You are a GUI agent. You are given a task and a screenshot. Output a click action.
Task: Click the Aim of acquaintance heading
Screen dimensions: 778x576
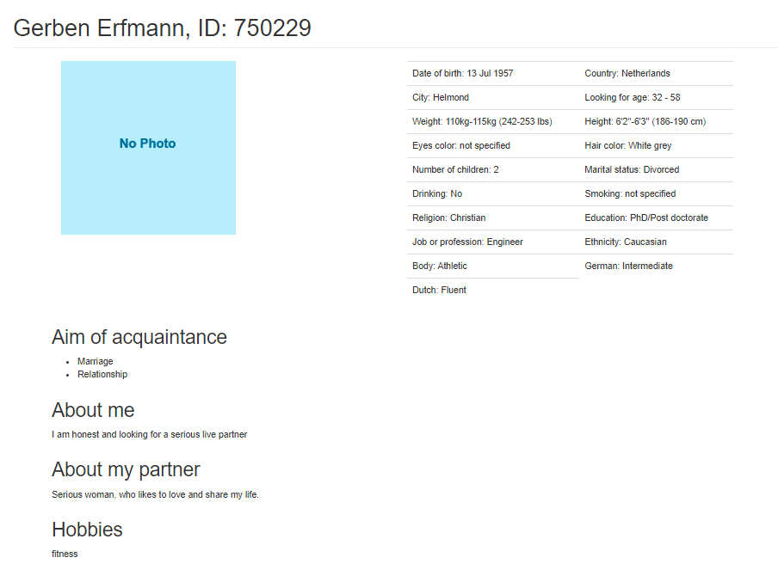[x=139, y=337]
